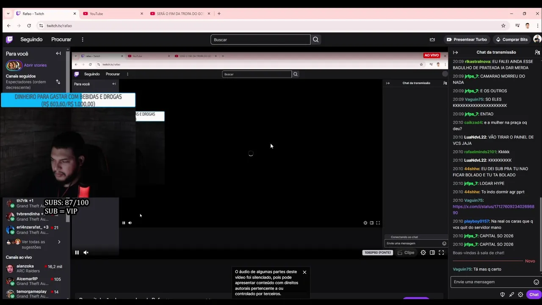Dismiss the muted audio notice
Image resolution: width=542 pixels, height=305 pixels.
[304, 272]
